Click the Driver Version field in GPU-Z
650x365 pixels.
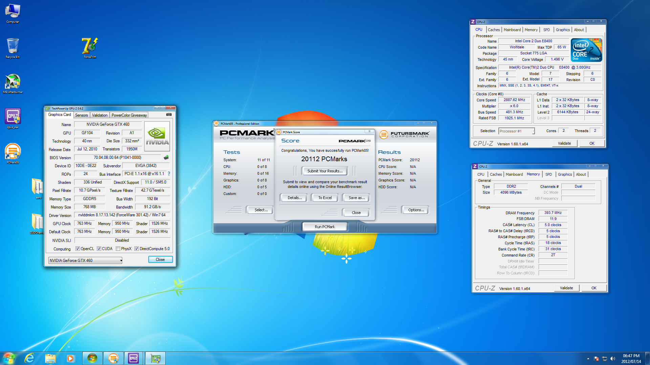coord(122,215)
